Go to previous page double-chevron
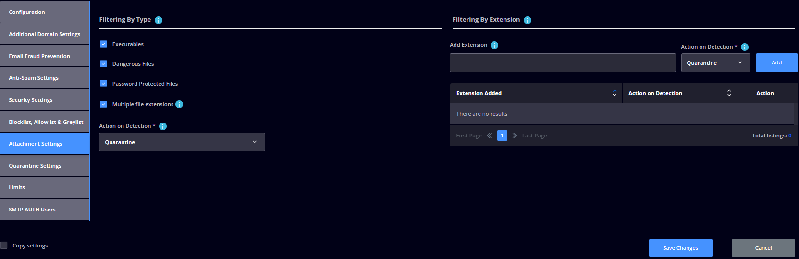 coord(489,136)
